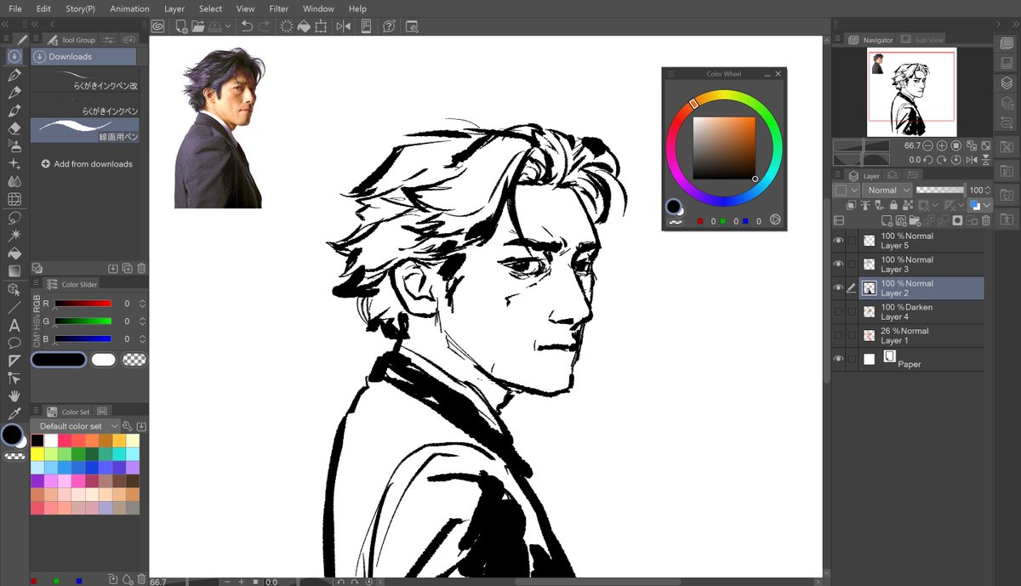
Task: Click the Open file folder icon
Action: tap(197, 26)
